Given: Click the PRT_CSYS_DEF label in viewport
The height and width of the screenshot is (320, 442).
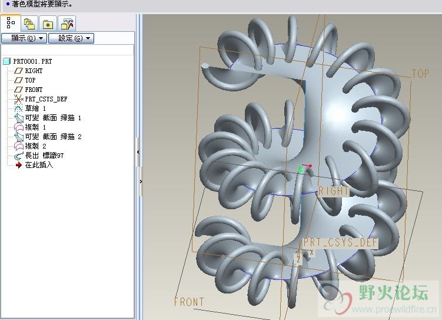Looking at the screenshot, I should pyautogui.click(x=340, y=242).
